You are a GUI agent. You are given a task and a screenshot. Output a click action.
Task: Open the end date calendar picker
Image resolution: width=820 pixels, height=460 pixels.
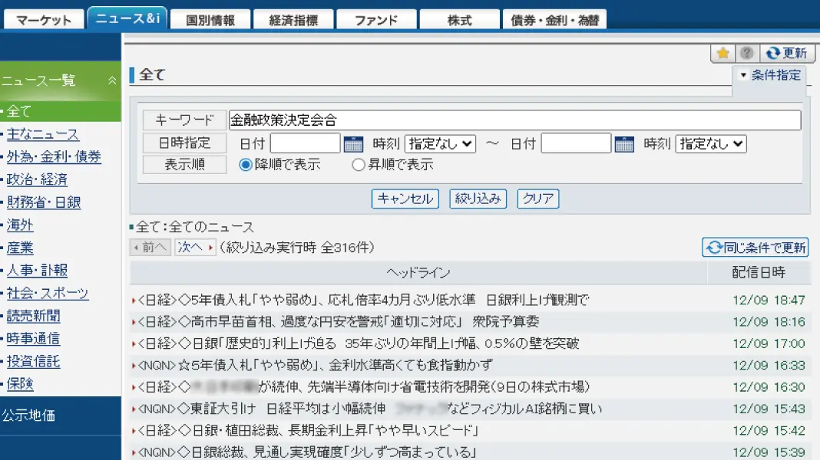coord(624,143)
